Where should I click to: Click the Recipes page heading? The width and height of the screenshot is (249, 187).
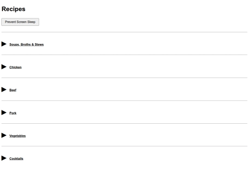pos(13,9)
